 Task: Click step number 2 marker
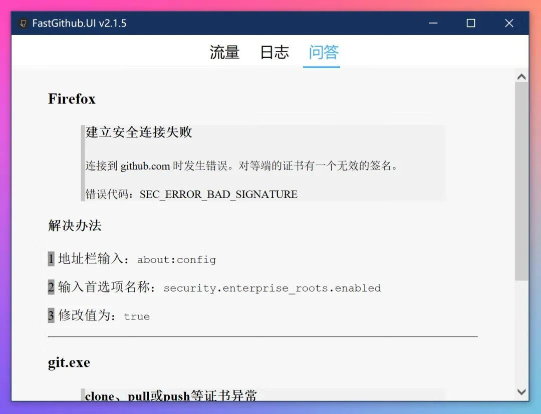[50, 287]
